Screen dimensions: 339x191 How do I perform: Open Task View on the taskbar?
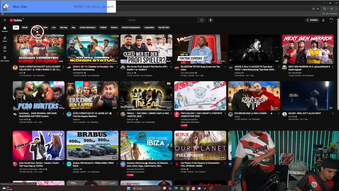click(164, 188)
